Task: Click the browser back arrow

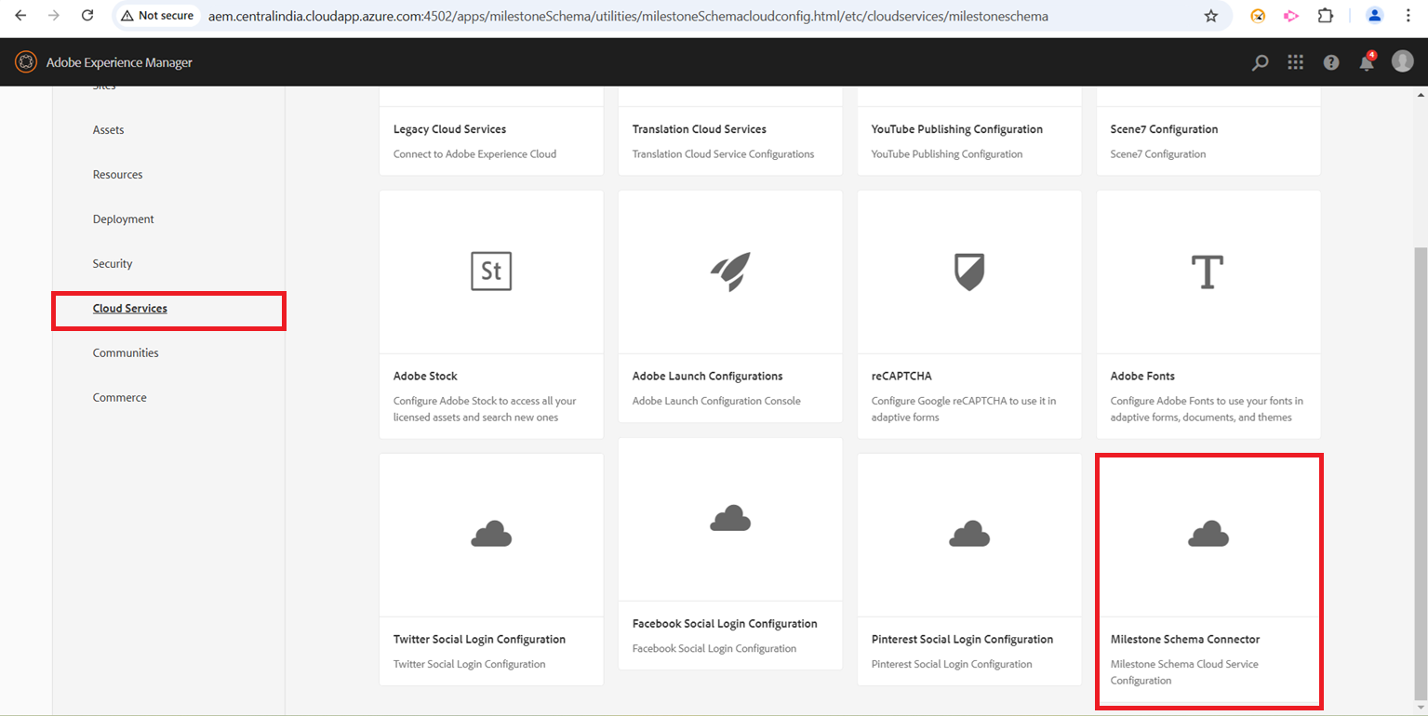Action: tap(20, 16)
